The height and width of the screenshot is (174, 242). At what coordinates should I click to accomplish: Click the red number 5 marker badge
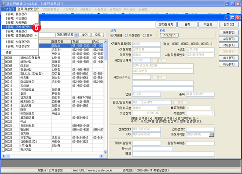pyautogui.click(x=37, y=28)
